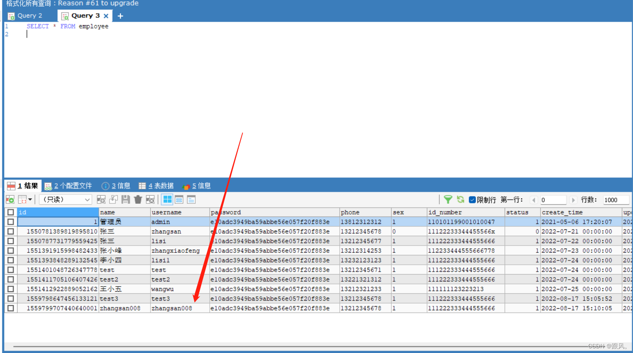Click the name cell 管理员
The height and width of the screenshot is (353, 633).
pos(124,222)
